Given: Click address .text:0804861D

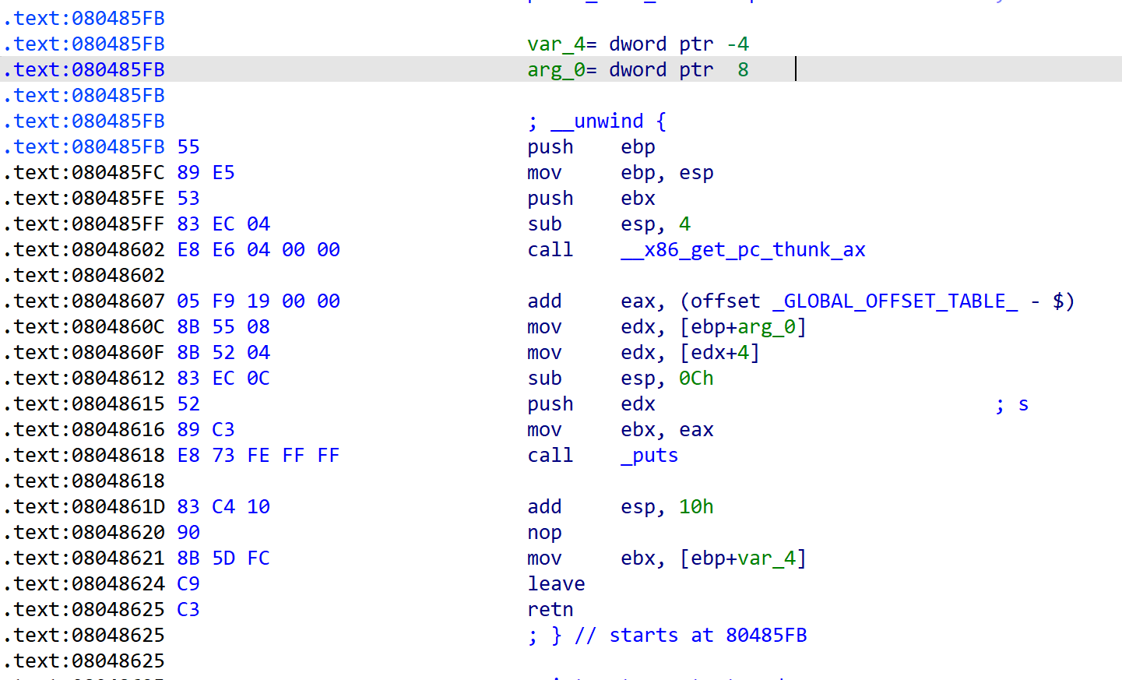Looking at the screenshot, I should 84,506.
